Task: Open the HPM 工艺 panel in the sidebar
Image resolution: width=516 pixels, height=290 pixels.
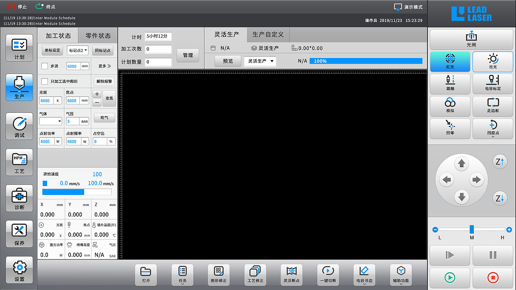Action: (19, 163)
